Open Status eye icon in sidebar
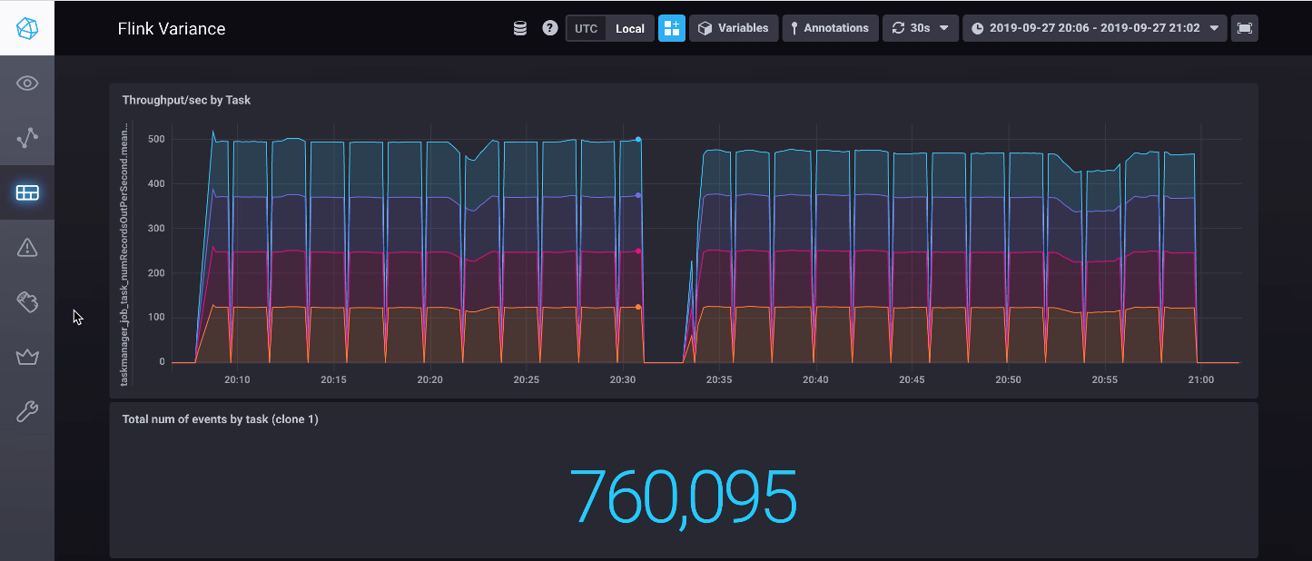This screenshot has width=1312, height=561. pyautogui.click(x=27, y=84)
